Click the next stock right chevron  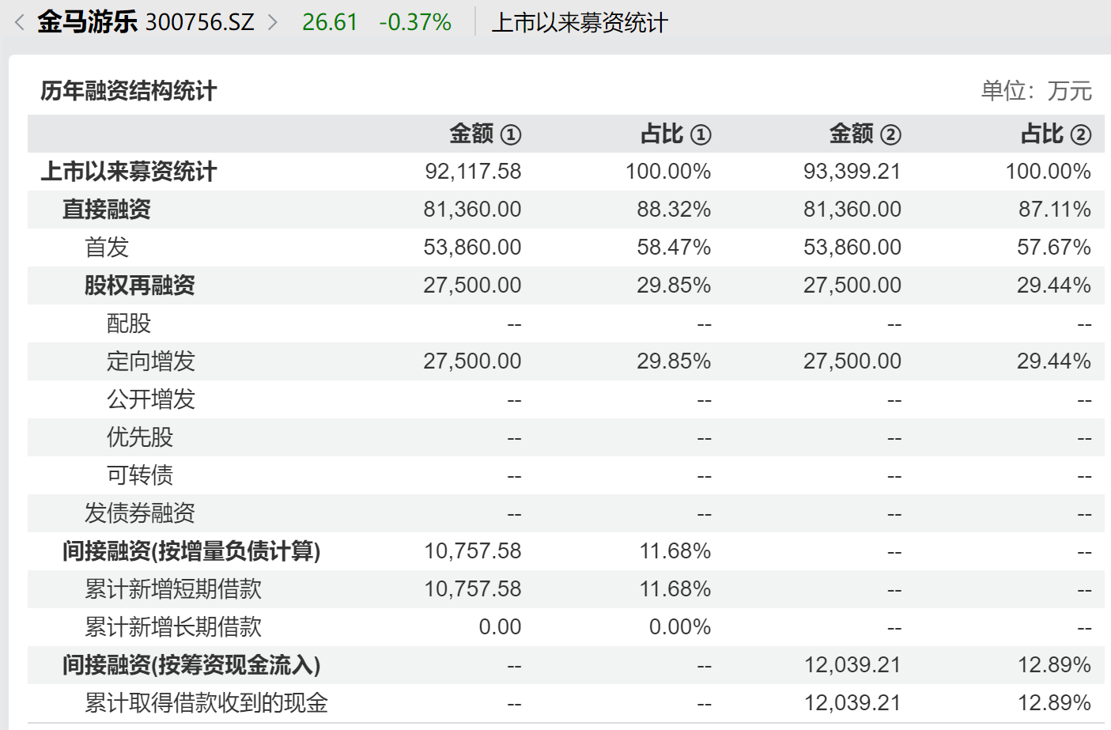click(273, 22)
